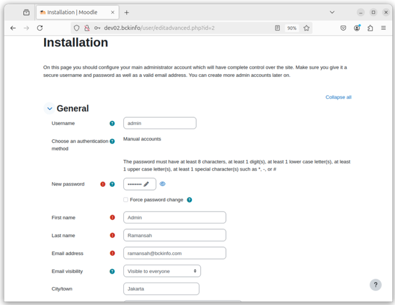Viewport: 395px width, 305px height.
Task: Open help for New password
Action: (112, 184)
